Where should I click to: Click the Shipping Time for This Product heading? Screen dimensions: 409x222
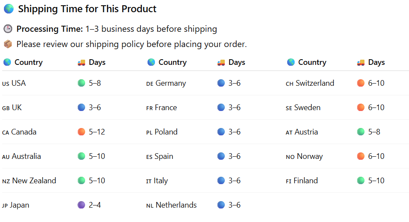87,9
